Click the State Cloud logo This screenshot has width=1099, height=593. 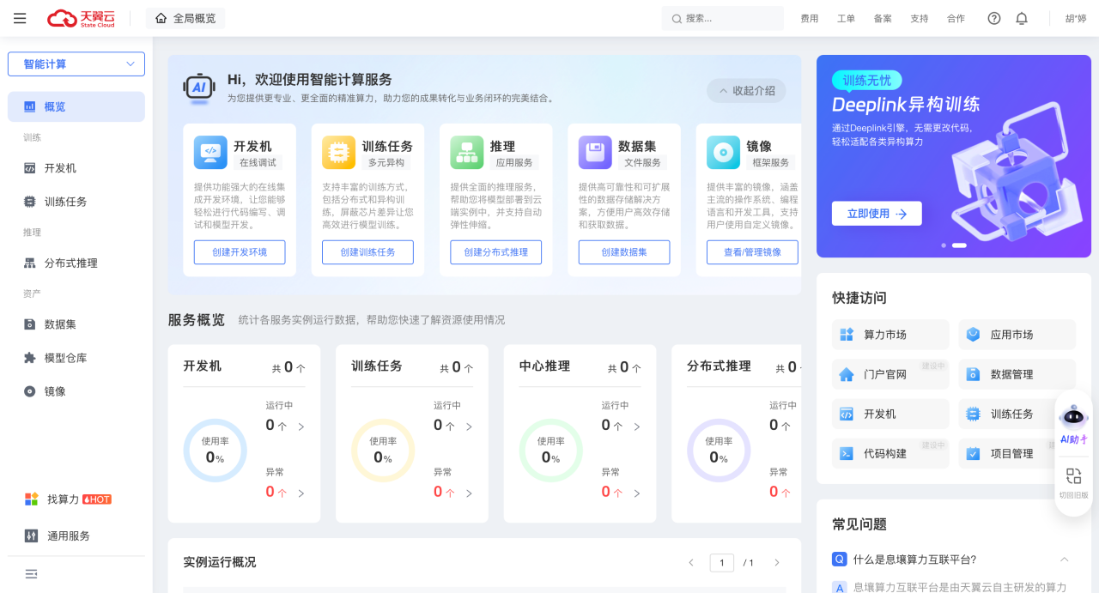(x=81, y=18)
